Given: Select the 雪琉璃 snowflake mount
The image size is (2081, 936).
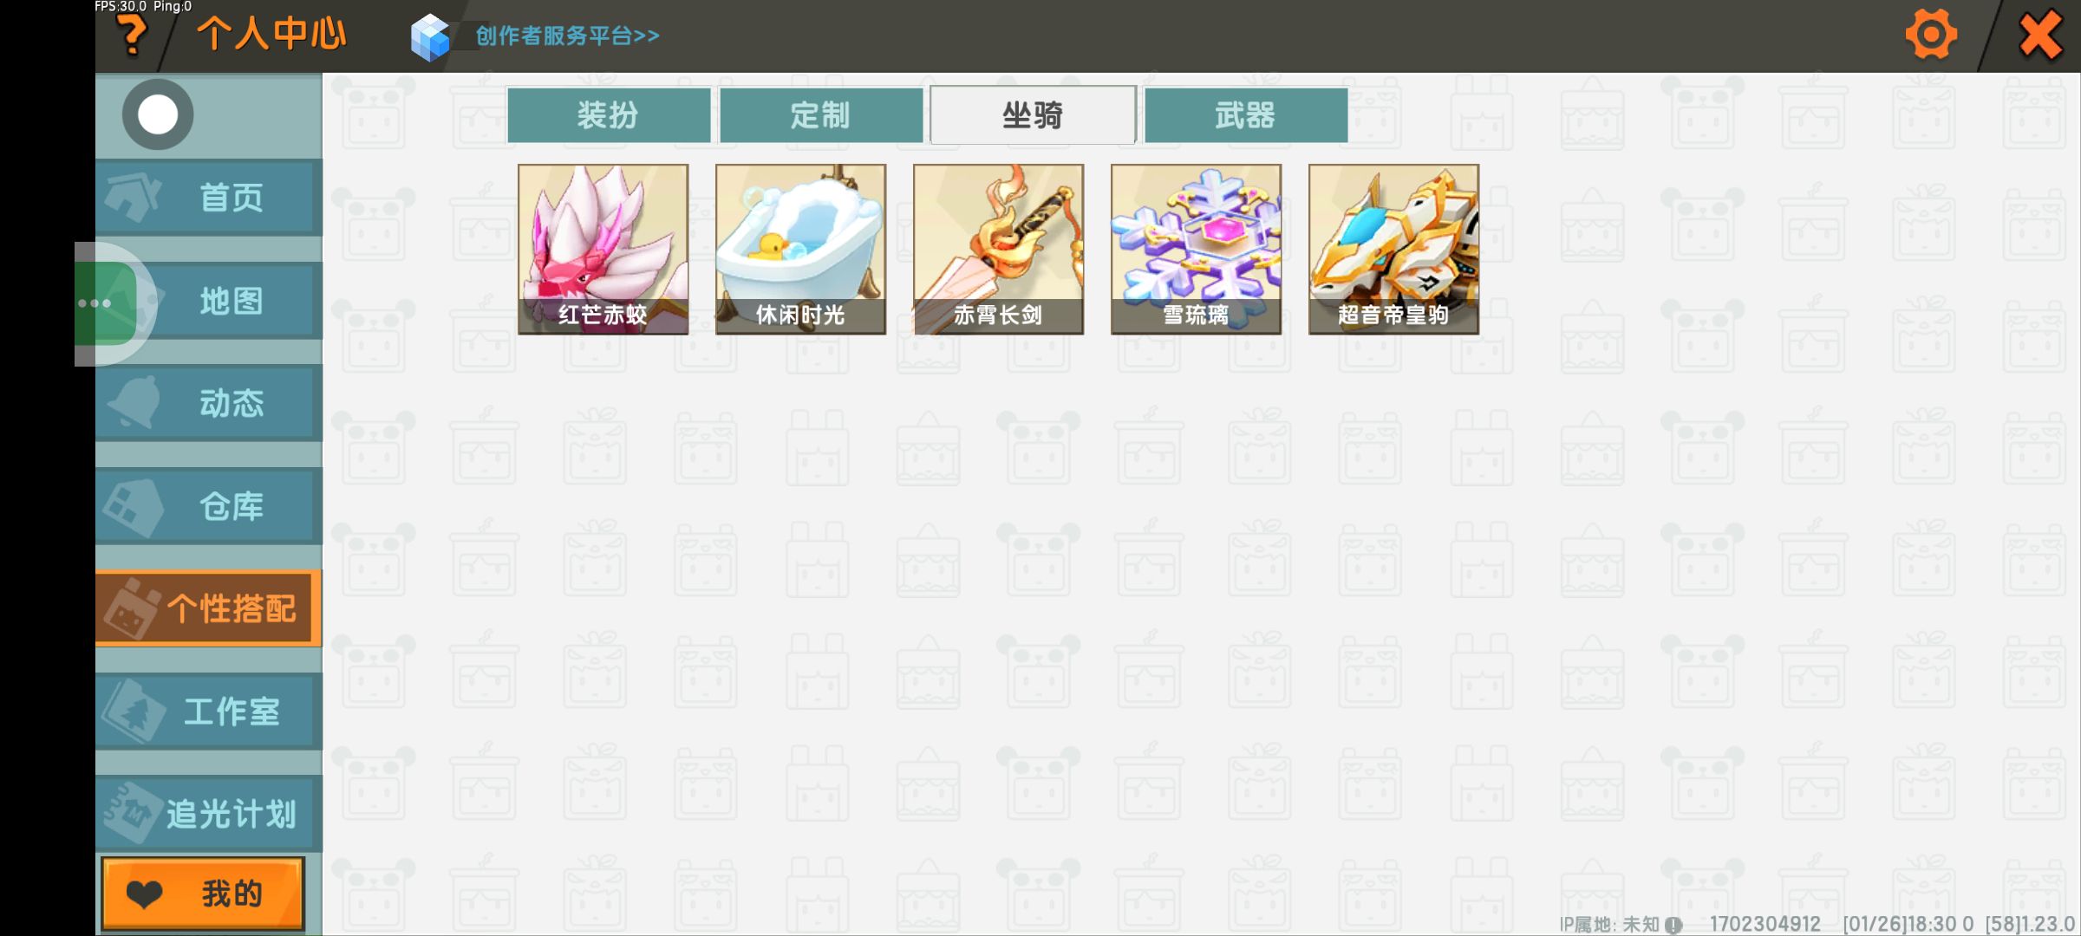Looking at the screenshot, I should [1197, 250].
